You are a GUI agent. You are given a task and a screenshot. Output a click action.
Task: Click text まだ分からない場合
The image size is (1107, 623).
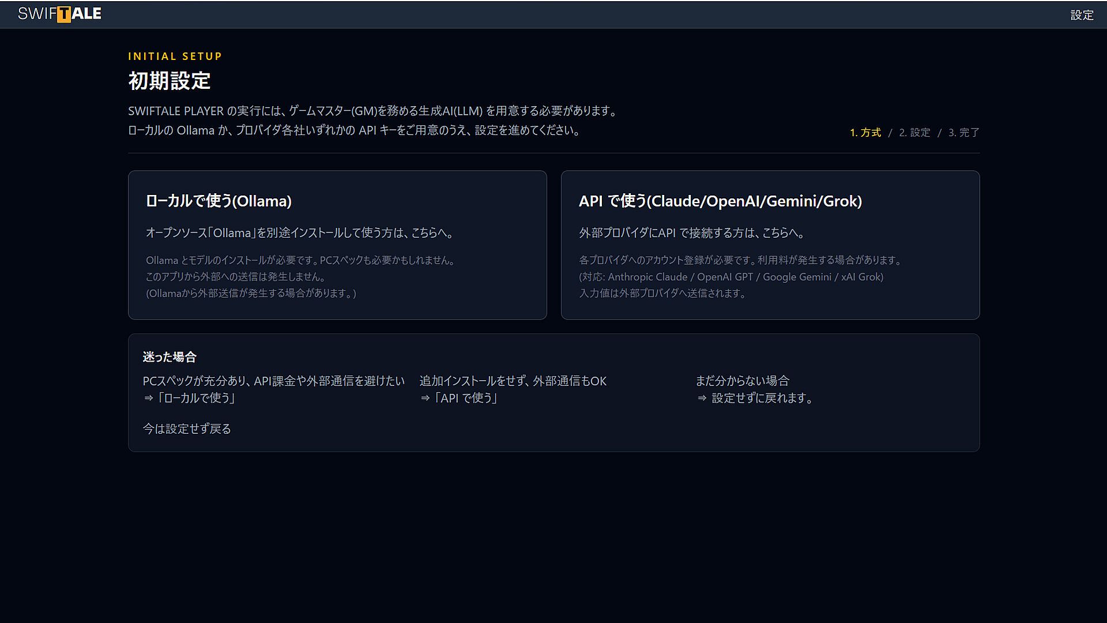(x=743, y=381)
